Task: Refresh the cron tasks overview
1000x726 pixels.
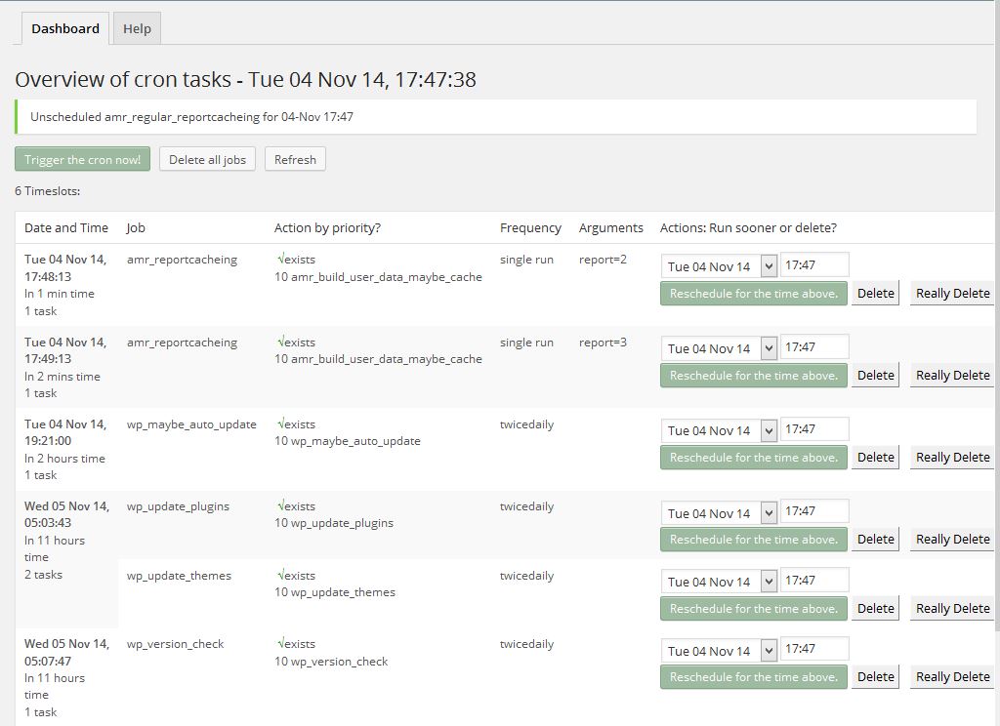Action: click(295, 159)
